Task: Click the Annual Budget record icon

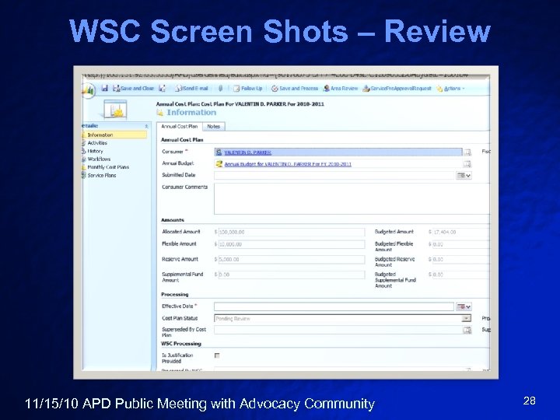Action: click(x=219, y=164)
